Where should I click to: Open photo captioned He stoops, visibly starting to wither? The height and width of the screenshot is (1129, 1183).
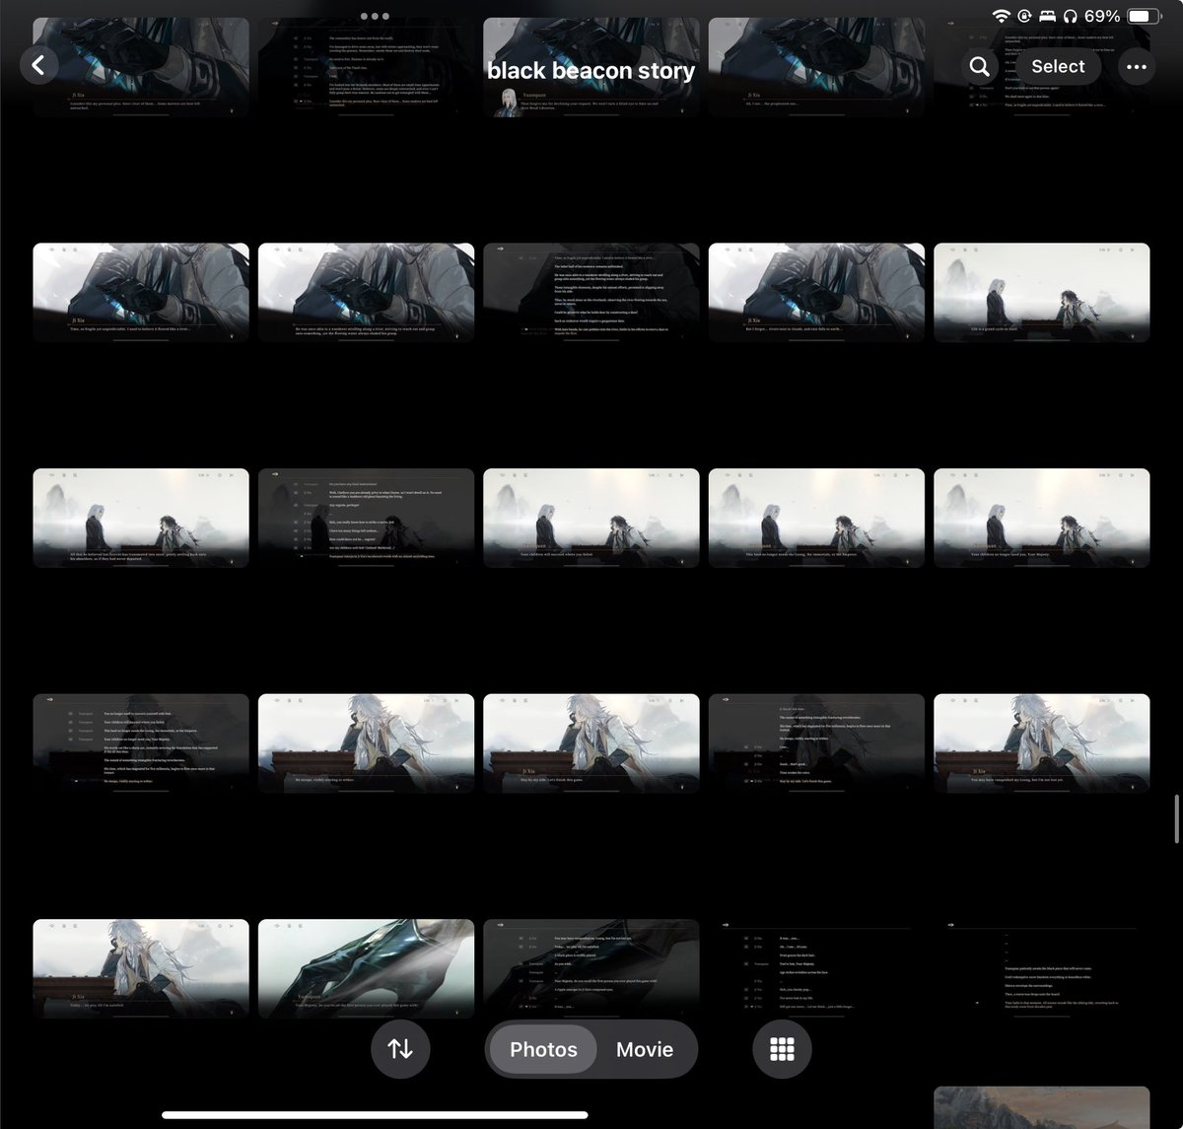pos(366,743)
